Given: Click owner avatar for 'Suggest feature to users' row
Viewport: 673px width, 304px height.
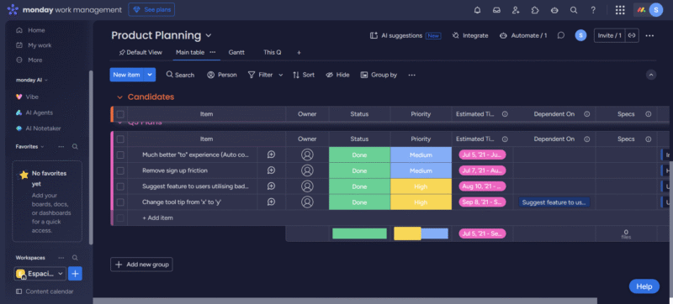Looking at the screenshot, I should coord(307,186).
